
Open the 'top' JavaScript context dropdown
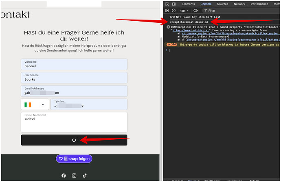click(184, 11)
